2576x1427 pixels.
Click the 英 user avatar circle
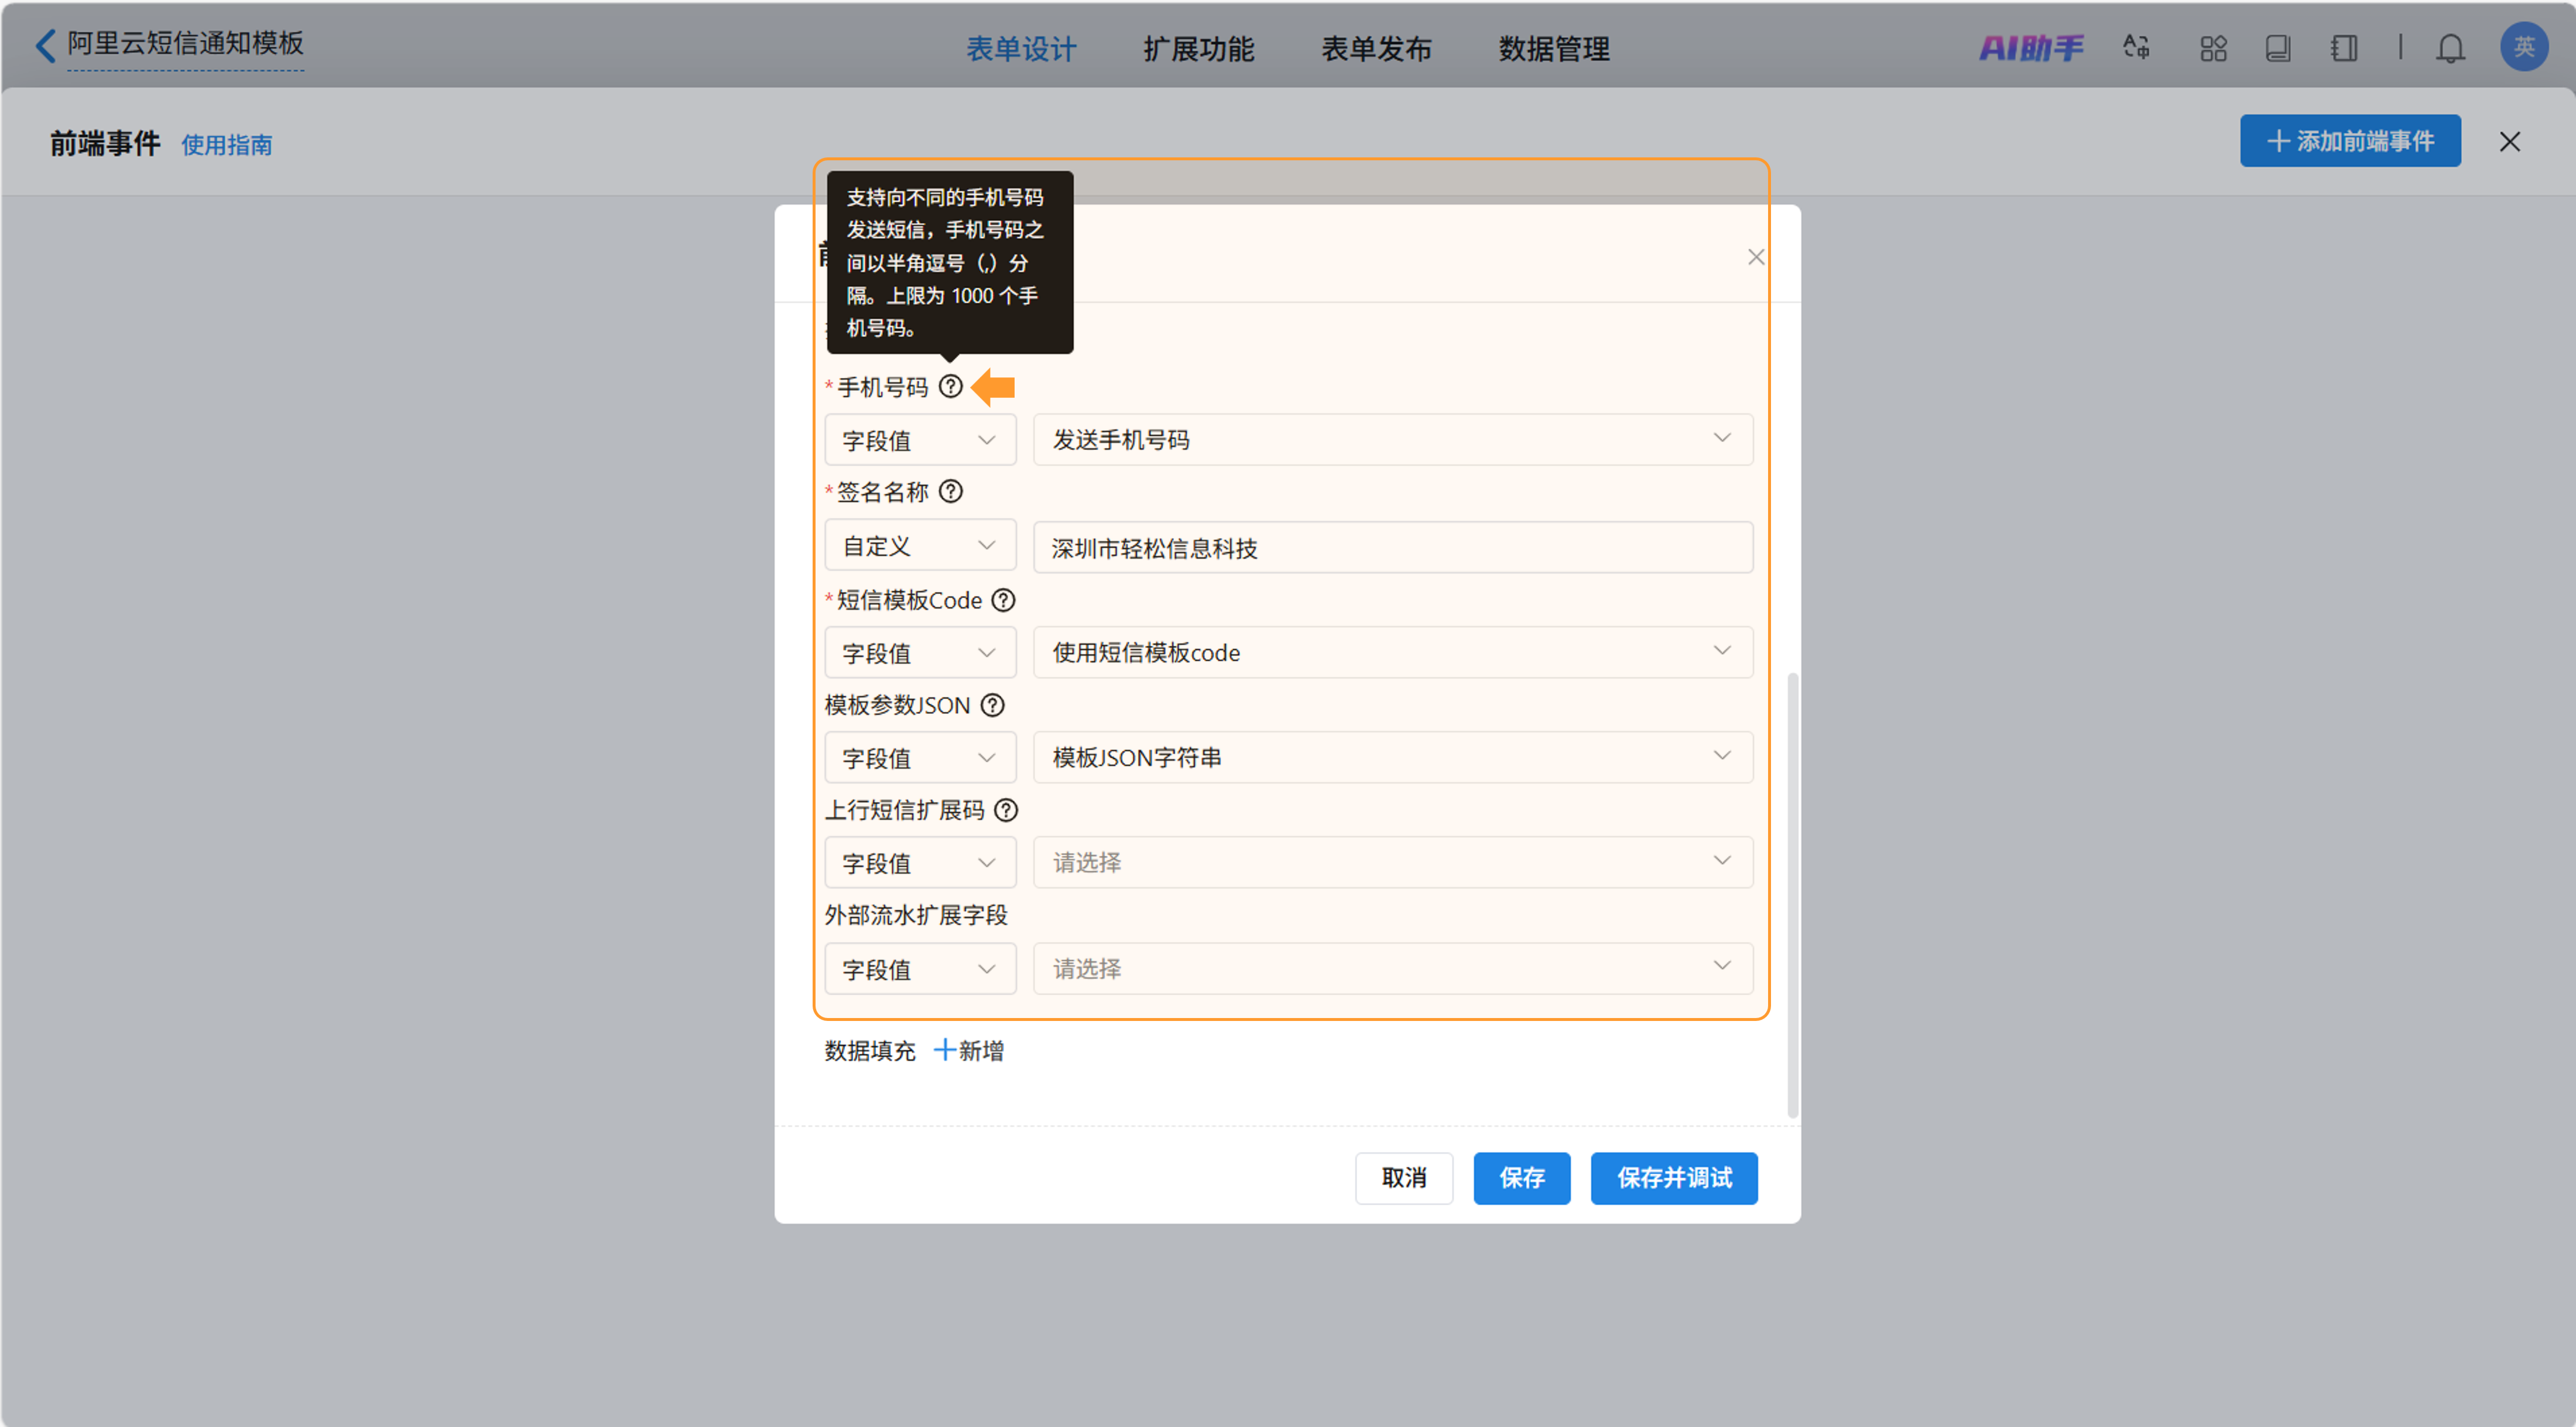tap(2524, 46)
